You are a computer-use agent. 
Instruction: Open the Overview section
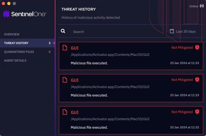tap(12, 34)
